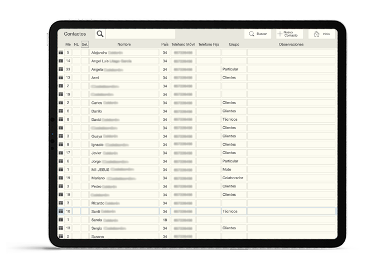This screenshot has height=266, width=381.
Task: Open record icon for Sergio row
Action: click(61, 228)
